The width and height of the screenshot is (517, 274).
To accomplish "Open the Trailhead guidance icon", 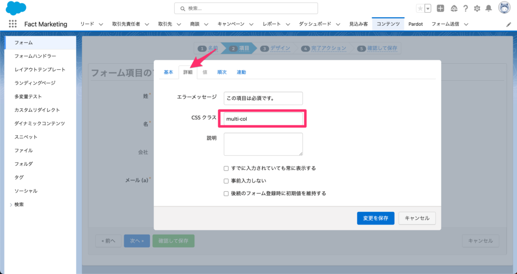I will tap(454, 9).
